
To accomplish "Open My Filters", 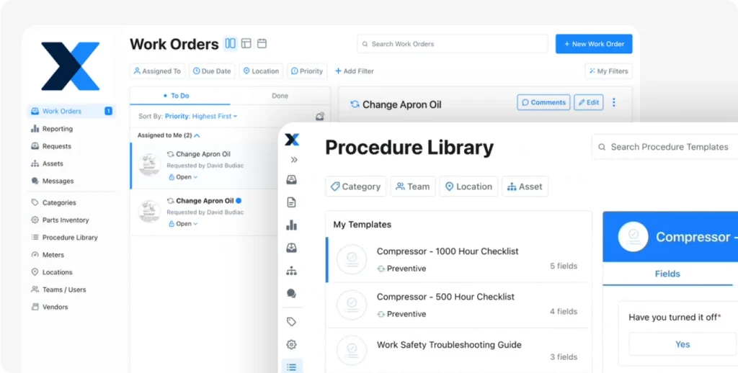I will click(608, 71).
